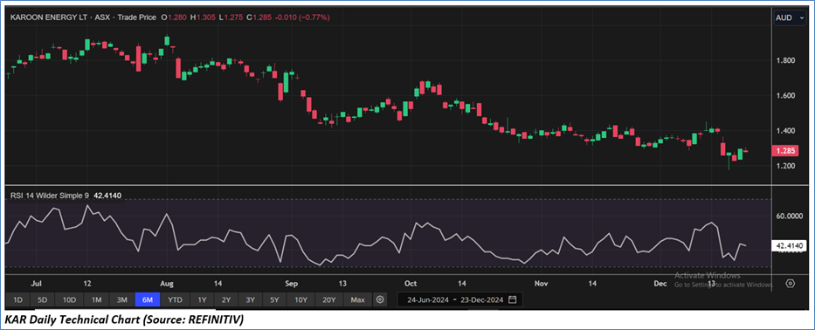Viewport: 815px width, 330px height.
Task: Select the 1Y time range
Action: coord(202,299)
